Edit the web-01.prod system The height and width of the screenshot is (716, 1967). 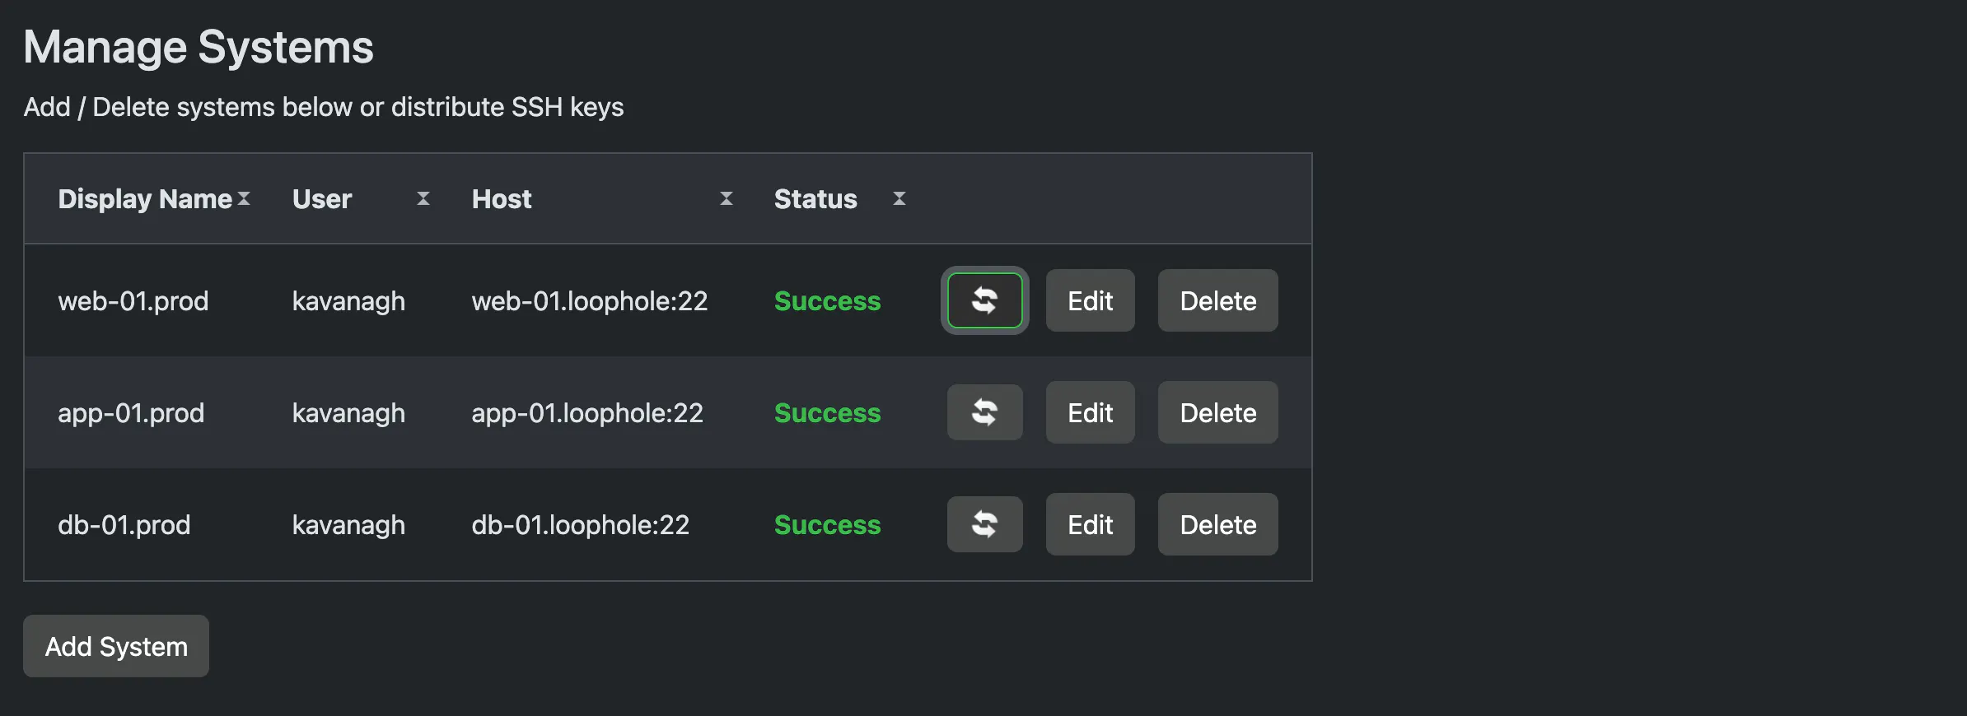pos(1090,300)
